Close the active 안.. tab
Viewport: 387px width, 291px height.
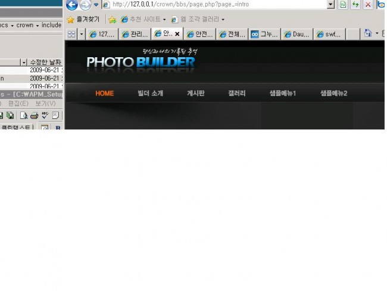177,34
